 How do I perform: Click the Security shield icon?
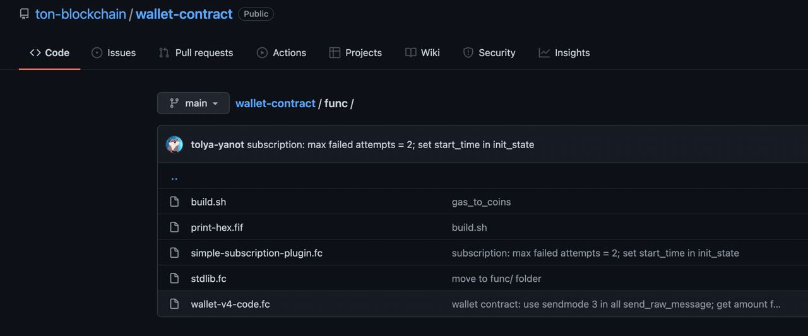[x=468, y=53]
